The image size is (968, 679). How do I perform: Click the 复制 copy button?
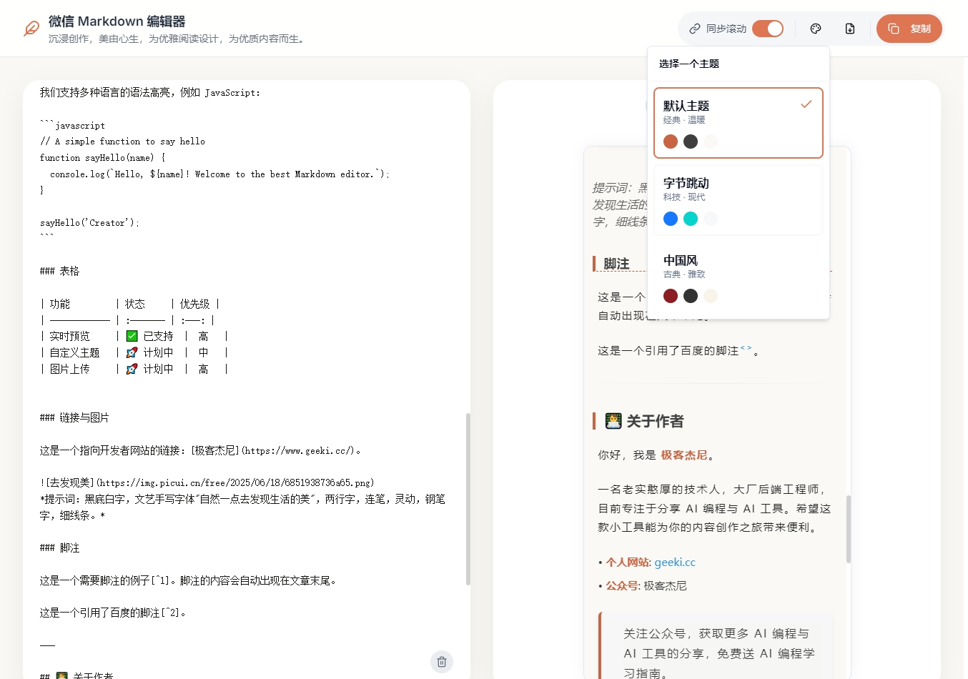coord(909,29)
